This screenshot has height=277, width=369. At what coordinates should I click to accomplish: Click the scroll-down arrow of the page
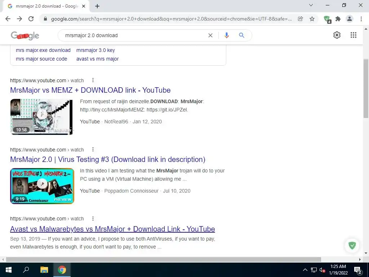tap(366, 254)
